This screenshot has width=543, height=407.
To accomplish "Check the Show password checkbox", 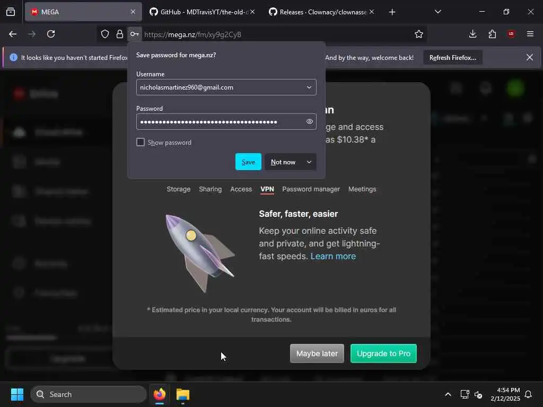I will coord(140,142).
